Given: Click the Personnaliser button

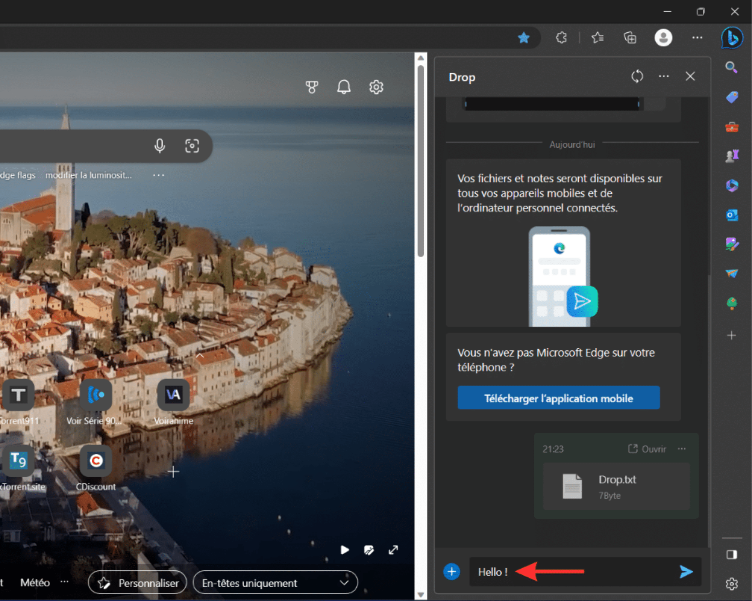Looking at the screenshot, I should (x=138, y=583).
